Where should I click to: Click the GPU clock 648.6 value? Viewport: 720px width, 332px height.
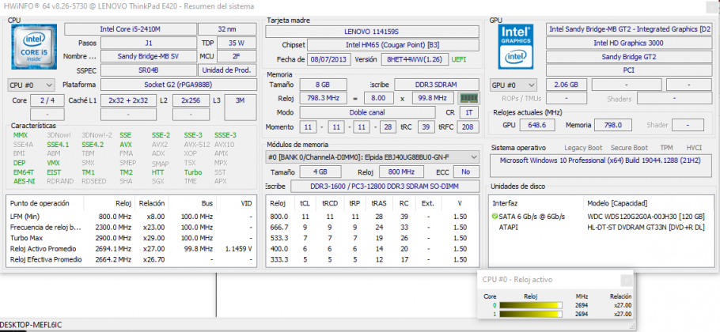click(x=536, y=125)
